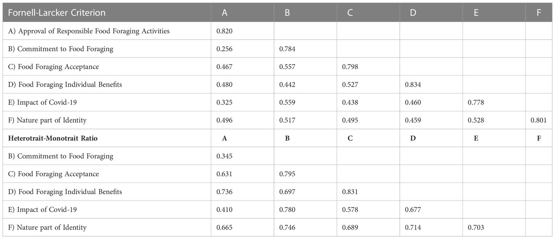
Task: Select column A header in top row
Action: point(224,13)
